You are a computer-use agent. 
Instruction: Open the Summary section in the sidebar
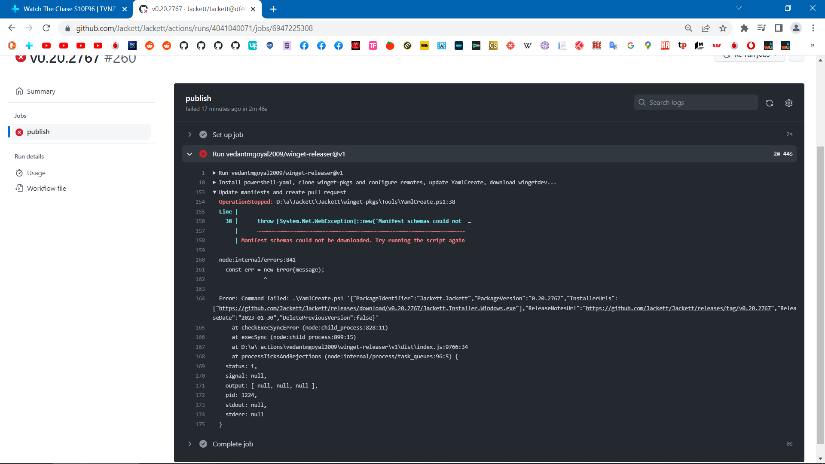point(41,91)
